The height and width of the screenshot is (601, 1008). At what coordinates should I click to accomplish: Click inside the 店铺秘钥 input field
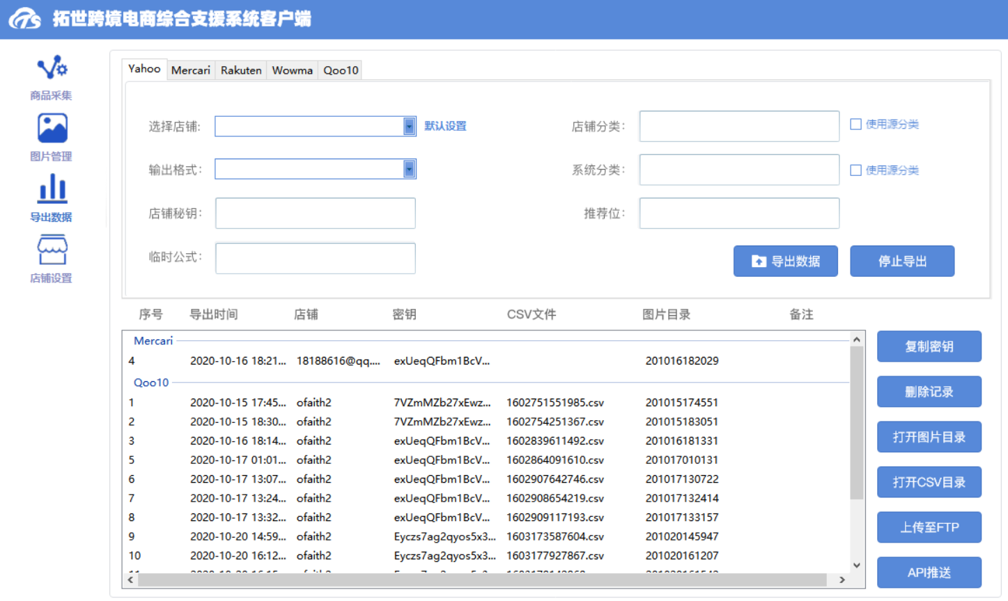(315, 214)
